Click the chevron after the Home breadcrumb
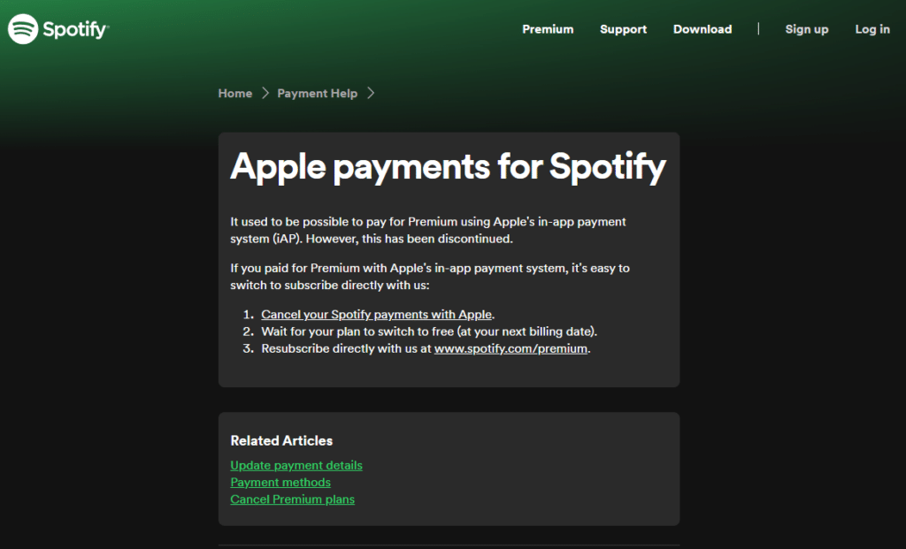The image size is (906, 549). pyautogui.click(x=265, y=93)
